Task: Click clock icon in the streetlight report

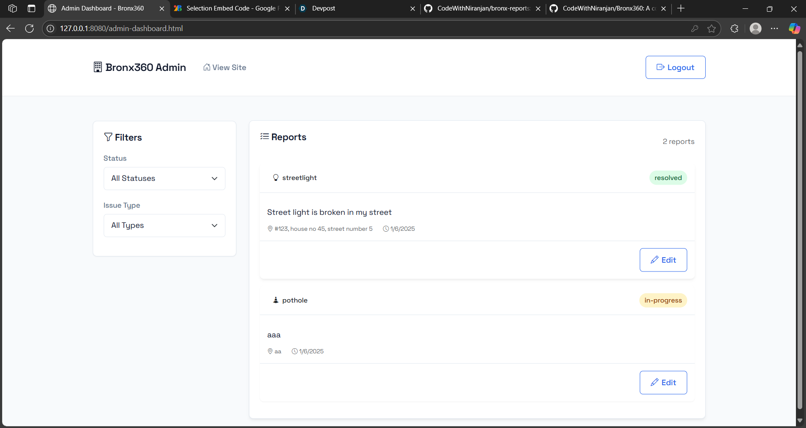Action: 386,229
